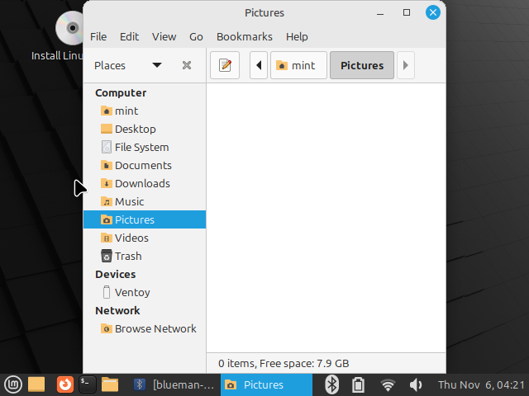The height and width of the screenshot is (396, 529).
Task: Open Downloads folder in sidebar
Action: coord(142,183)
